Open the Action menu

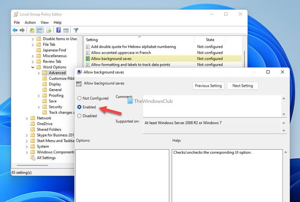tap(30, 23)
